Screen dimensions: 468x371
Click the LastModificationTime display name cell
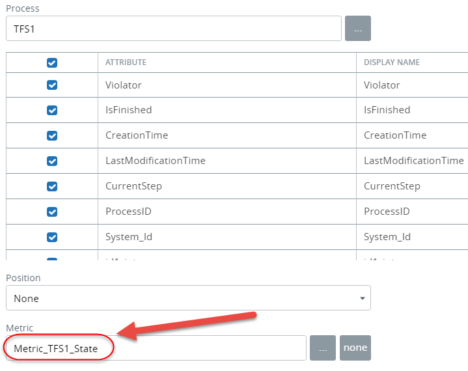pos(413,161)
